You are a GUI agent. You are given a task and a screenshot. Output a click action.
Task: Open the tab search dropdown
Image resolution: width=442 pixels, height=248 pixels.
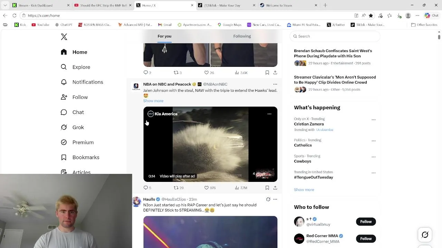5,5
